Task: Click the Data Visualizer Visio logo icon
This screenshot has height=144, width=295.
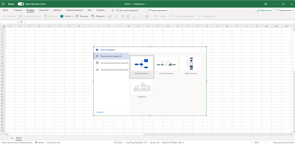Action: pyautogui.click(x=97, y=50)
